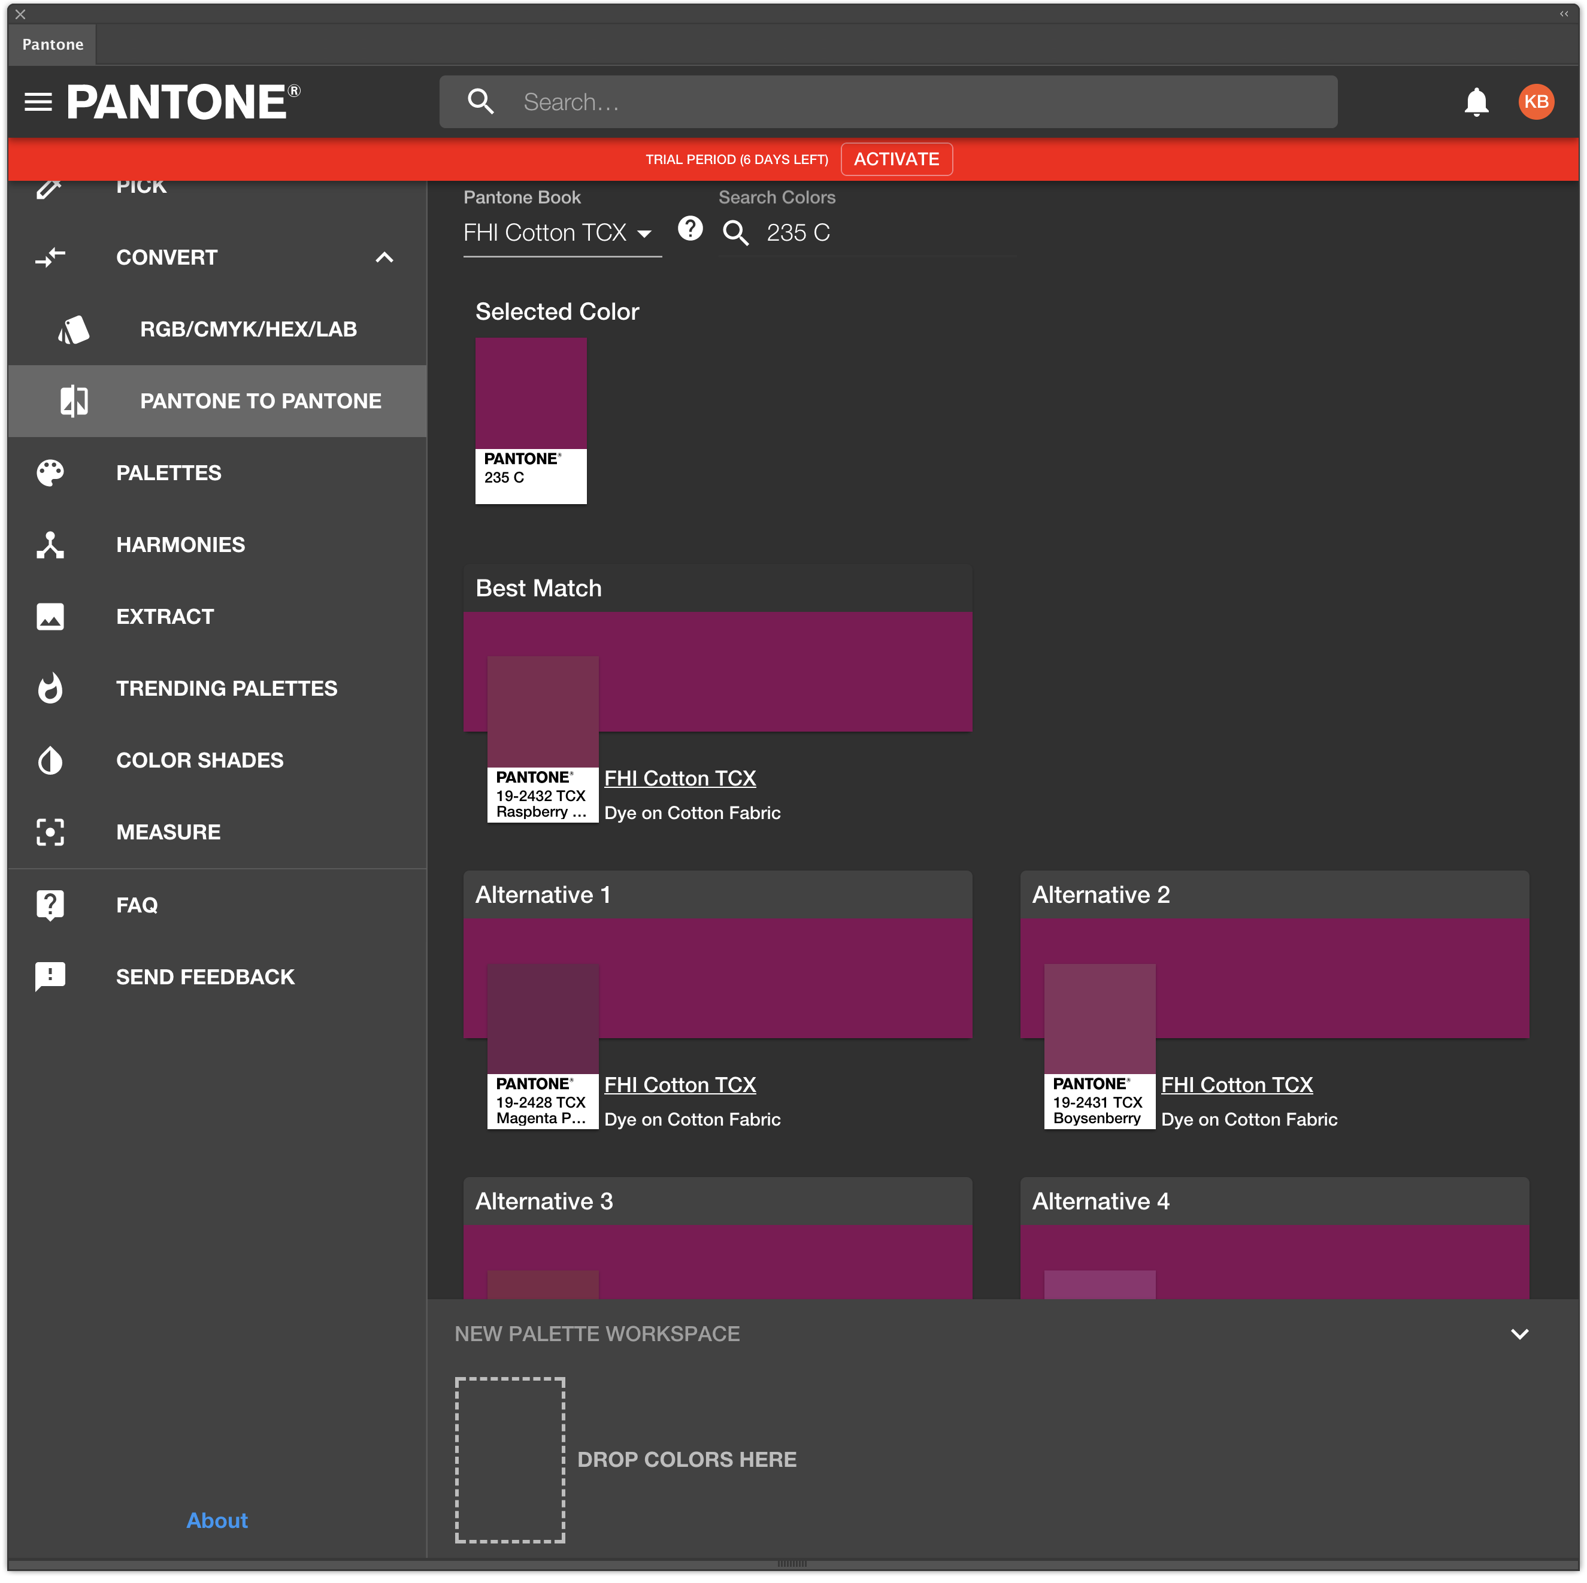This screenshot has height=1583, width=1587.
Task: Open Alternative 2 FHI Cotton TCX link
Action: click(x=1236, y=1085)
